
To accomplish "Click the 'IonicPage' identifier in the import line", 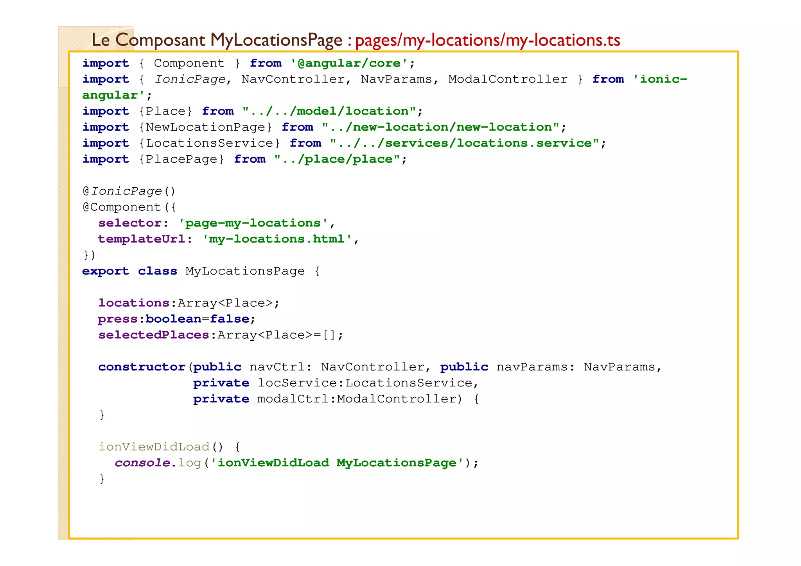I will pos(190,79).
